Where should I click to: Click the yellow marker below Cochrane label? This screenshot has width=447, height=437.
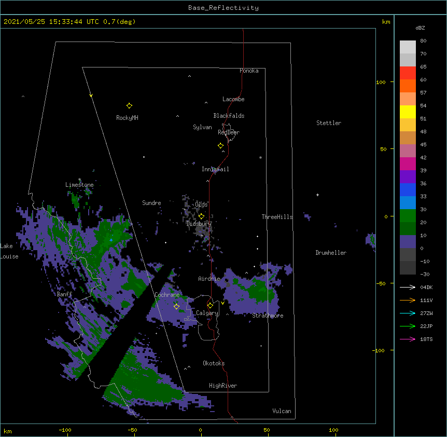point(176,307)
